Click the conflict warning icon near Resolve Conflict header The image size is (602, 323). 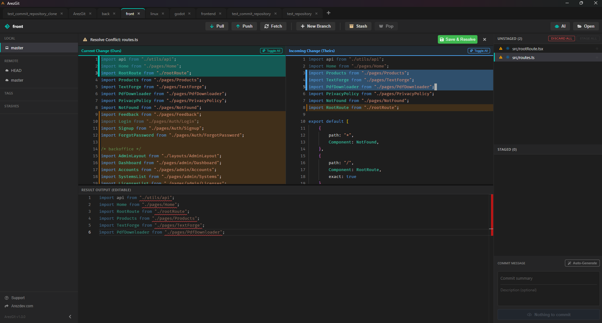85,40
